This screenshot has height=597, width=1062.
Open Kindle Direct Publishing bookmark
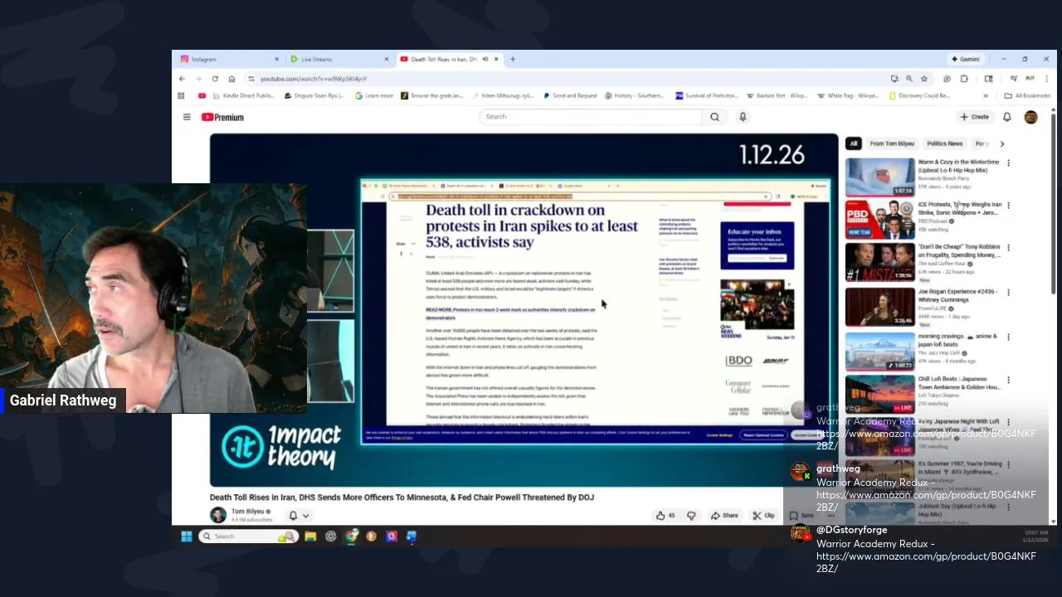(x=242, y=96)
